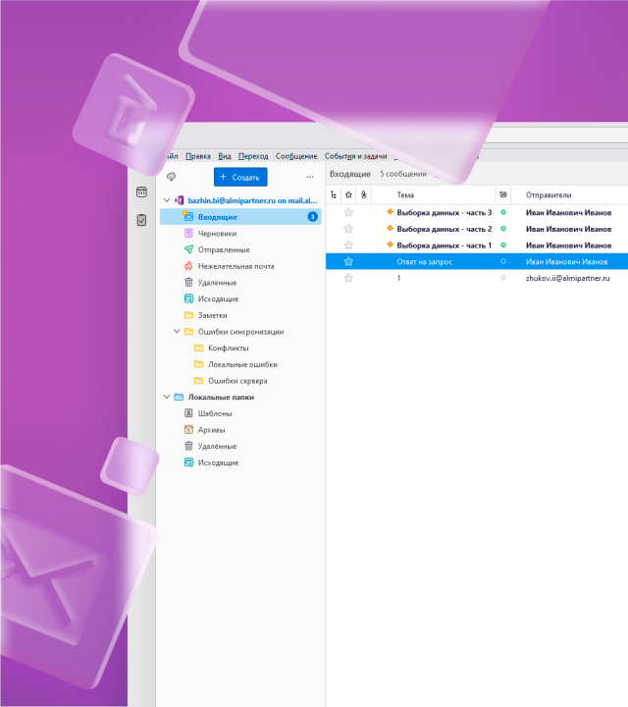Click the attachment paperclip column header
Screen dimensions: 628x707
click(363, 195)
